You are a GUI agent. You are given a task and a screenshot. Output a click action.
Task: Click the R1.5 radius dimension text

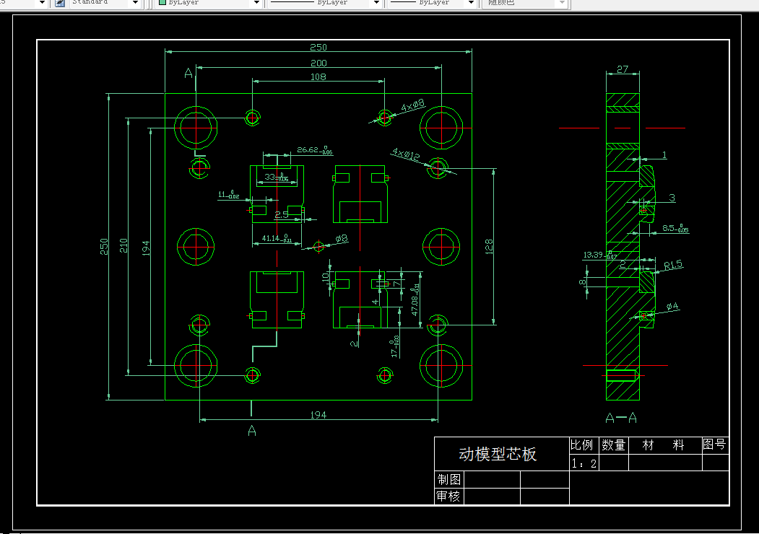[x=673, y=265]
